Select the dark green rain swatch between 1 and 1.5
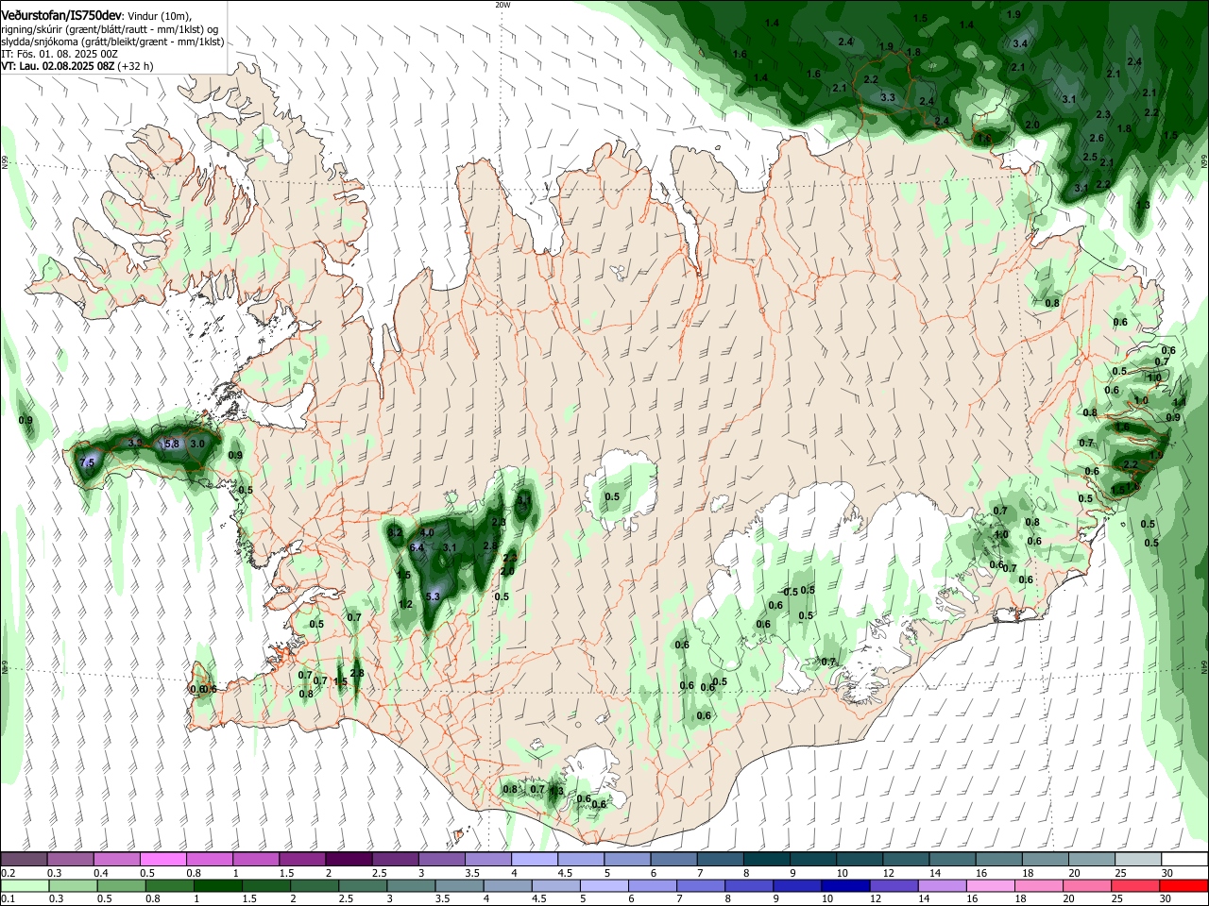This screenshot has height=906, width=1209. (216, 885)
